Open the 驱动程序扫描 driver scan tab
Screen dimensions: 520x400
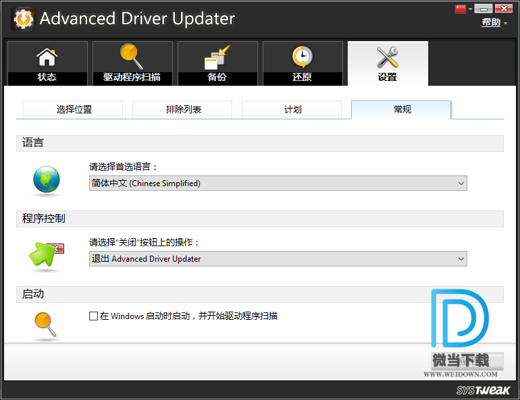point(132,63)
